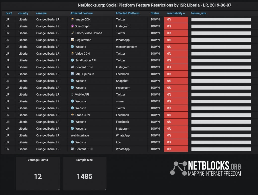This screenshot has width=258, height=195.
Task: Click the Static CDN feature icon
Action: coord(72,115)
